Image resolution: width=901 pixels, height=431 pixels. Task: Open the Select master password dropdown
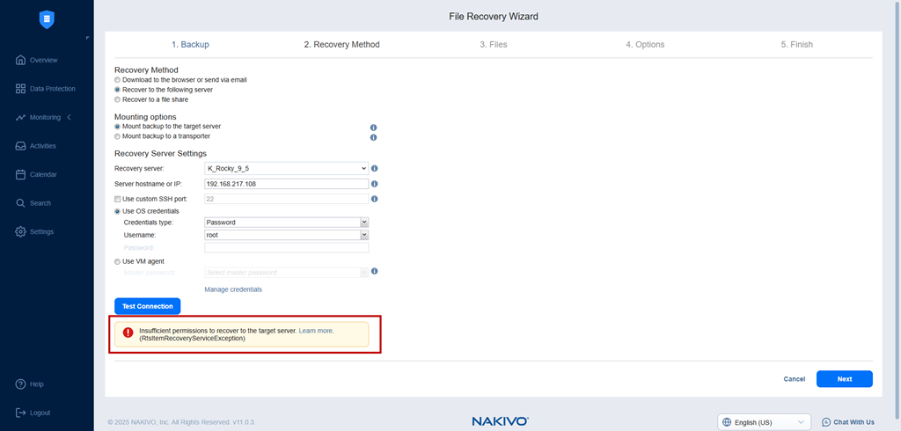pos(286,273)
